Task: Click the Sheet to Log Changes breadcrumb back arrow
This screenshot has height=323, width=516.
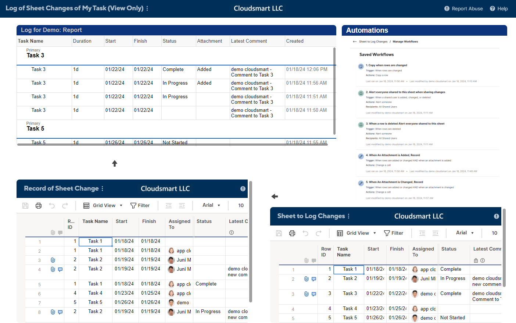Action: click(x=355, y=42)
